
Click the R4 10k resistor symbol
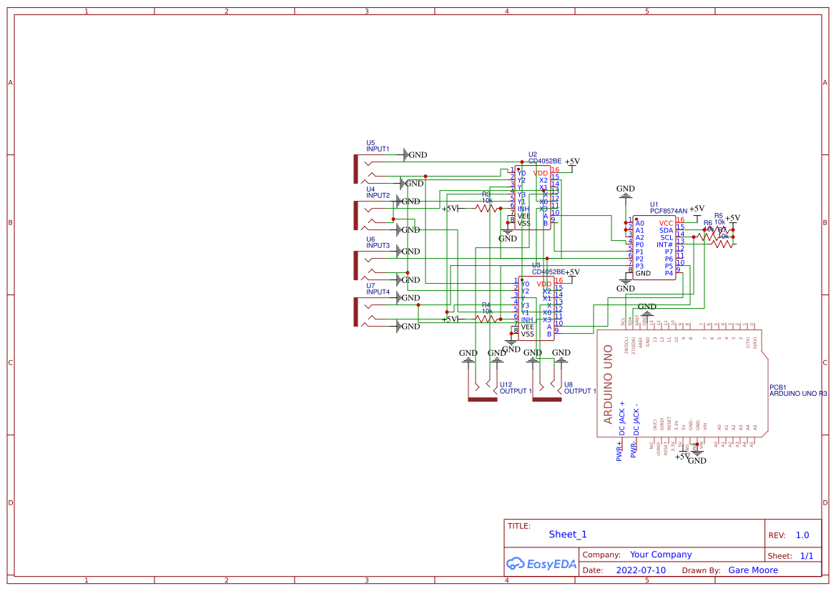coord(487,319)
